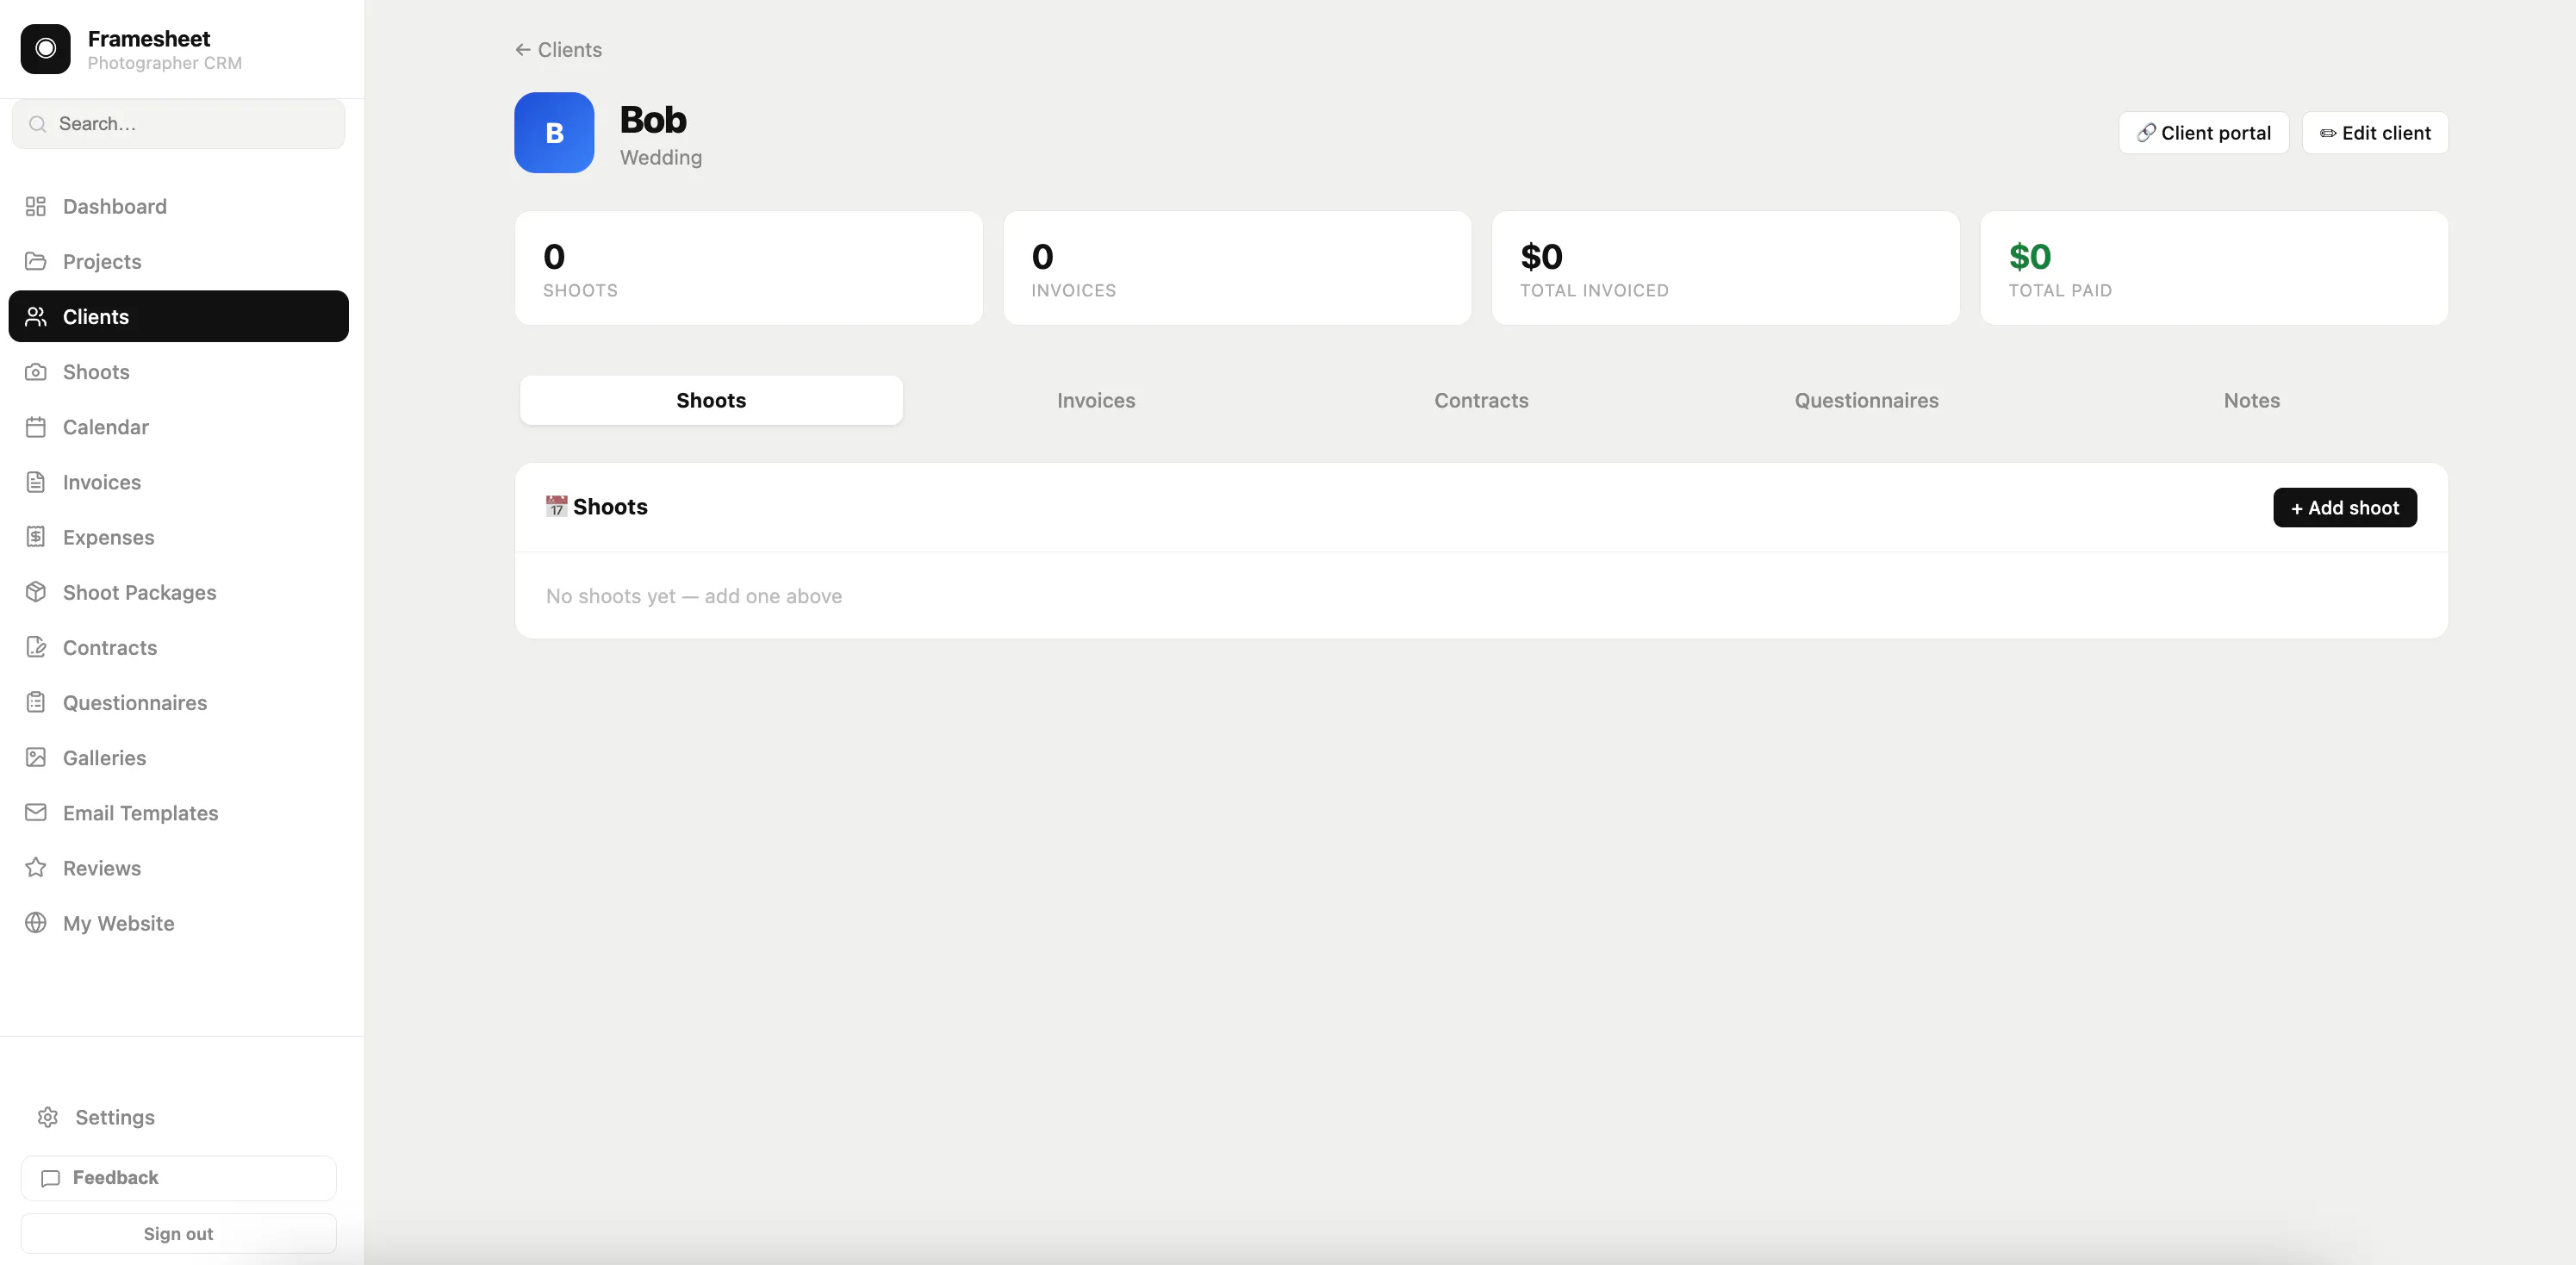Click the 0 Shoots stat card

click(748, 268)
